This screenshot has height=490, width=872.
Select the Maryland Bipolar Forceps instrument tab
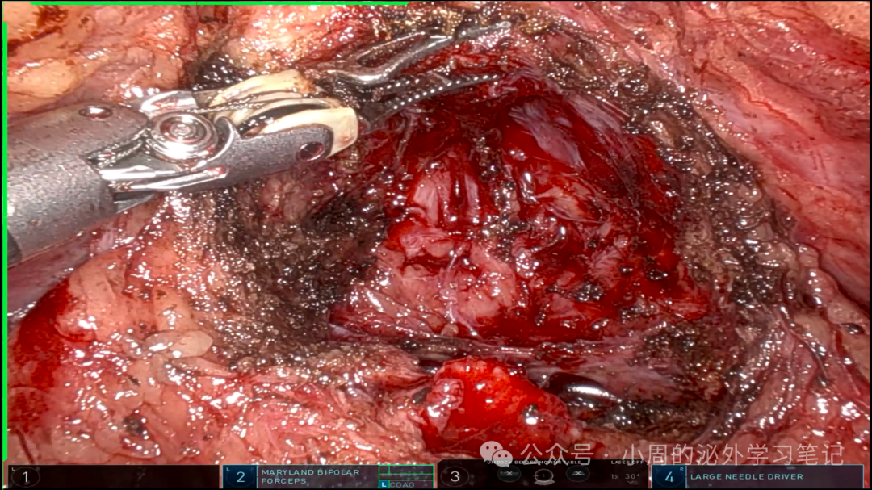[x=310, y=476]
